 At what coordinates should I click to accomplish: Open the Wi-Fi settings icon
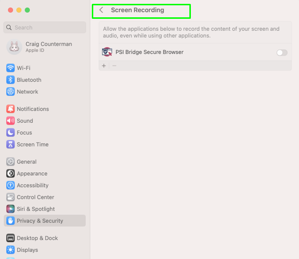click(x=10, y=68)
